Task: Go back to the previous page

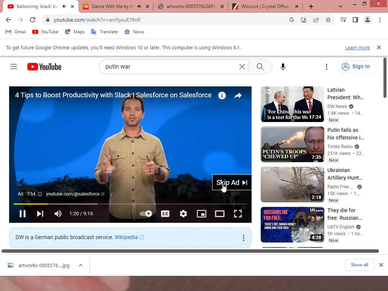Action: pyautogui.click(x=8, y=20)
